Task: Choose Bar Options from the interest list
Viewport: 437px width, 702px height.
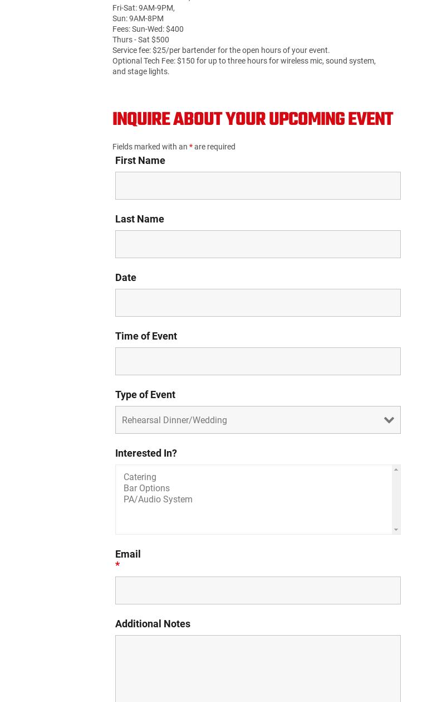Action: 146,488
